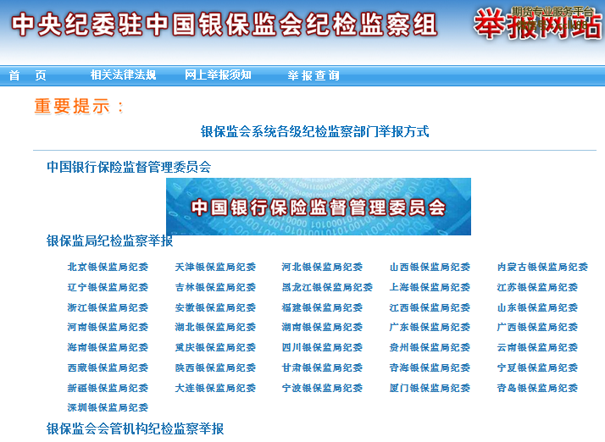Click 海南银保监局纪委 link

tap(108, 347)
